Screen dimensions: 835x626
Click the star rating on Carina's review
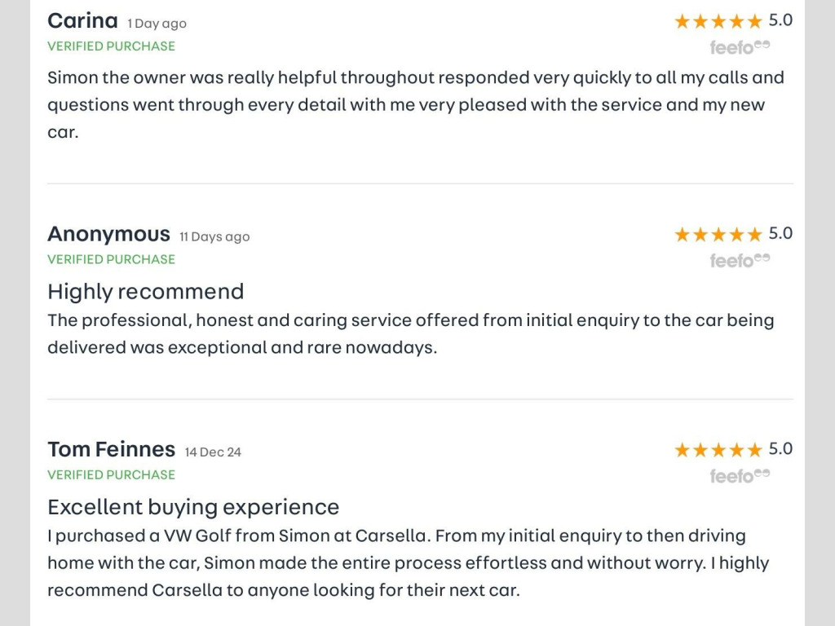tap(718, 21)
